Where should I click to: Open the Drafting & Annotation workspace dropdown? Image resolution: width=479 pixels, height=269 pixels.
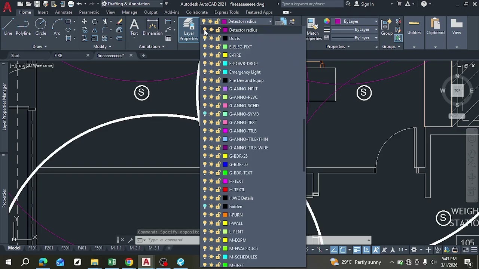pyautogui.click(x=132, y=4)
